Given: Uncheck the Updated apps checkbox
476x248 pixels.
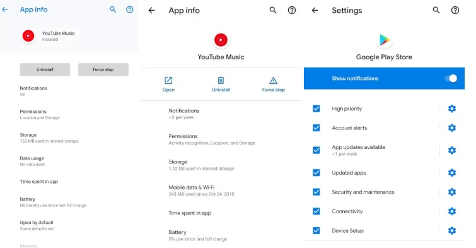Looking at the screenshot, I should coord(316,173).
